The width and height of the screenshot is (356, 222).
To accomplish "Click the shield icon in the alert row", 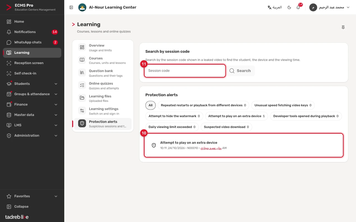I will (x=154, y=145).
